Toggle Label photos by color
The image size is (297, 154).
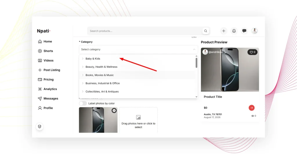[83, 103]
